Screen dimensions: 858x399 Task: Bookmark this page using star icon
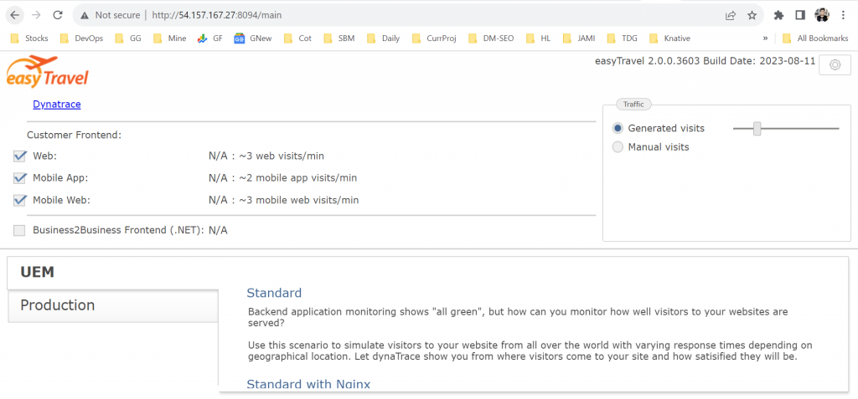point(752,15)
